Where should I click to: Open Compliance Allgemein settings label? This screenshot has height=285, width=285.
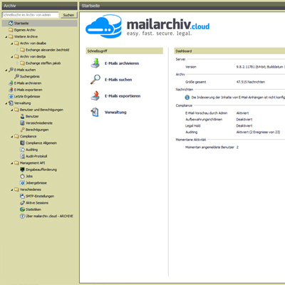(41, 143)
